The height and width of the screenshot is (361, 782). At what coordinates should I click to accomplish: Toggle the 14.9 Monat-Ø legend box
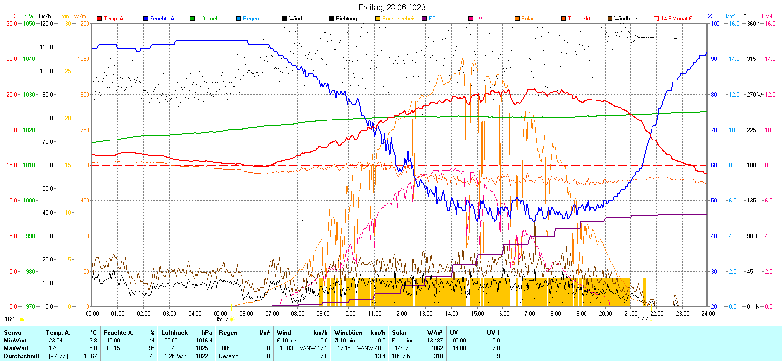coord(656,19)
